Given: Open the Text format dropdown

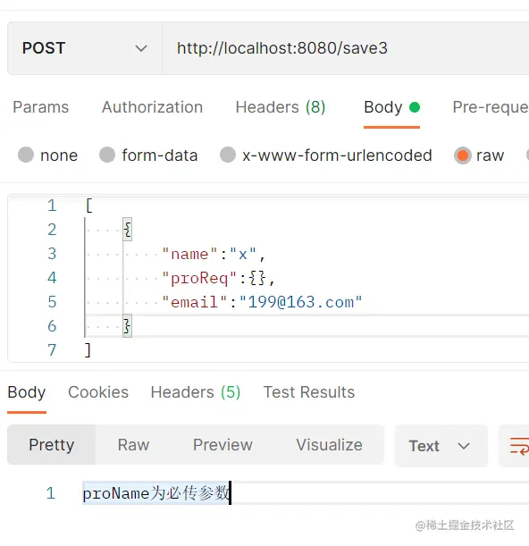Looking at the screenshot, I should coord(441,446).
